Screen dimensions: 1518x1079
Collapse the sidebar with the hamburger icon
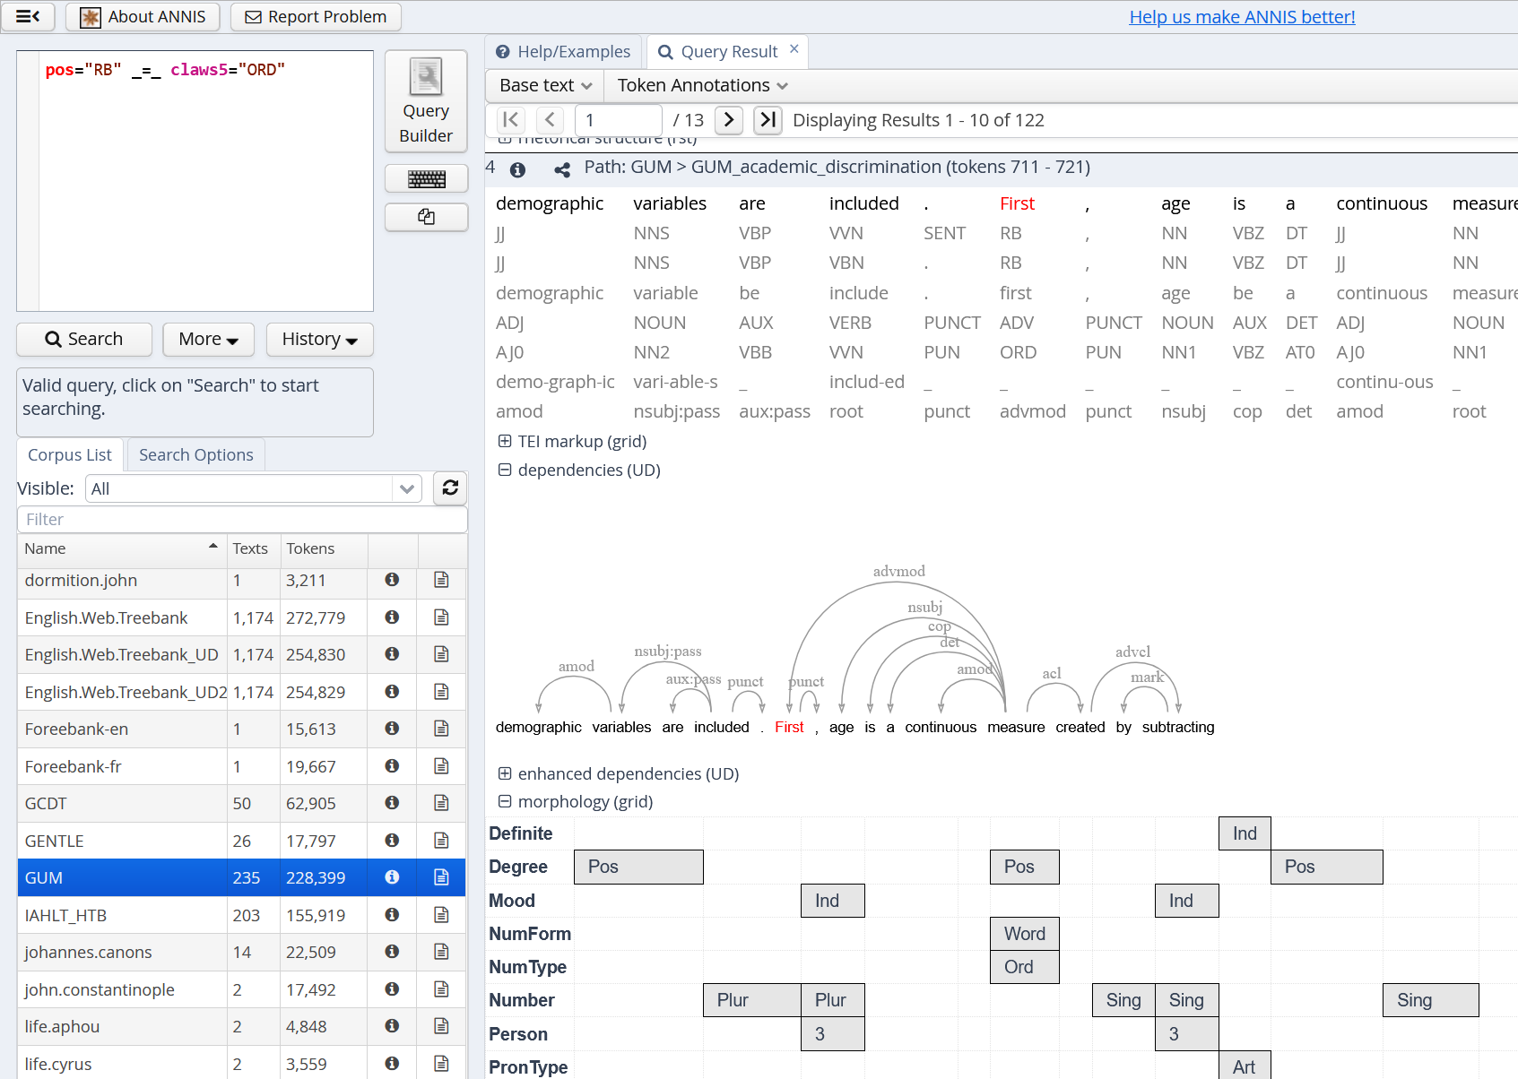point(28,17)
